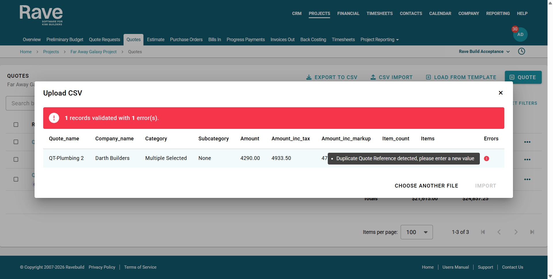Switch to the Back Costing tab
This screenshot has height=279, width=553.
click(313, 40)
